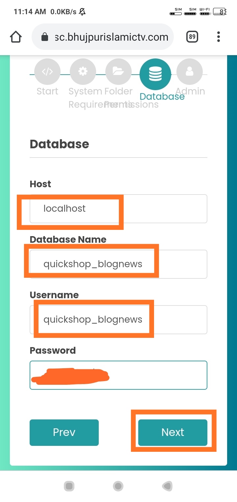
Task: Open the Chrome three-dot menu
Action: [x=219, y=37]
